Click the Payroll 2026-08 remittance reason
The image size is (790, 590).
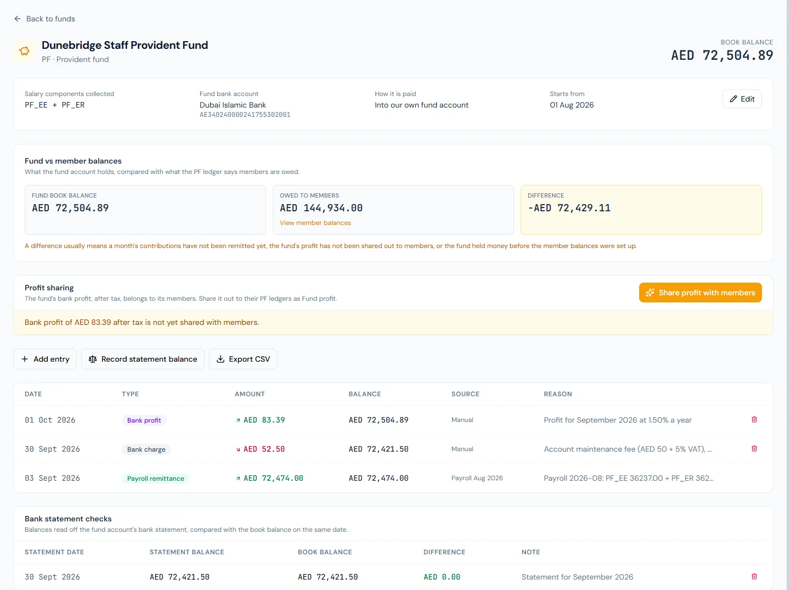pyautogui.click(x=629, y=478)
